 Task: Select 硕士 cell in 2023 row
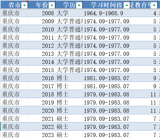[x=69, y=135]
